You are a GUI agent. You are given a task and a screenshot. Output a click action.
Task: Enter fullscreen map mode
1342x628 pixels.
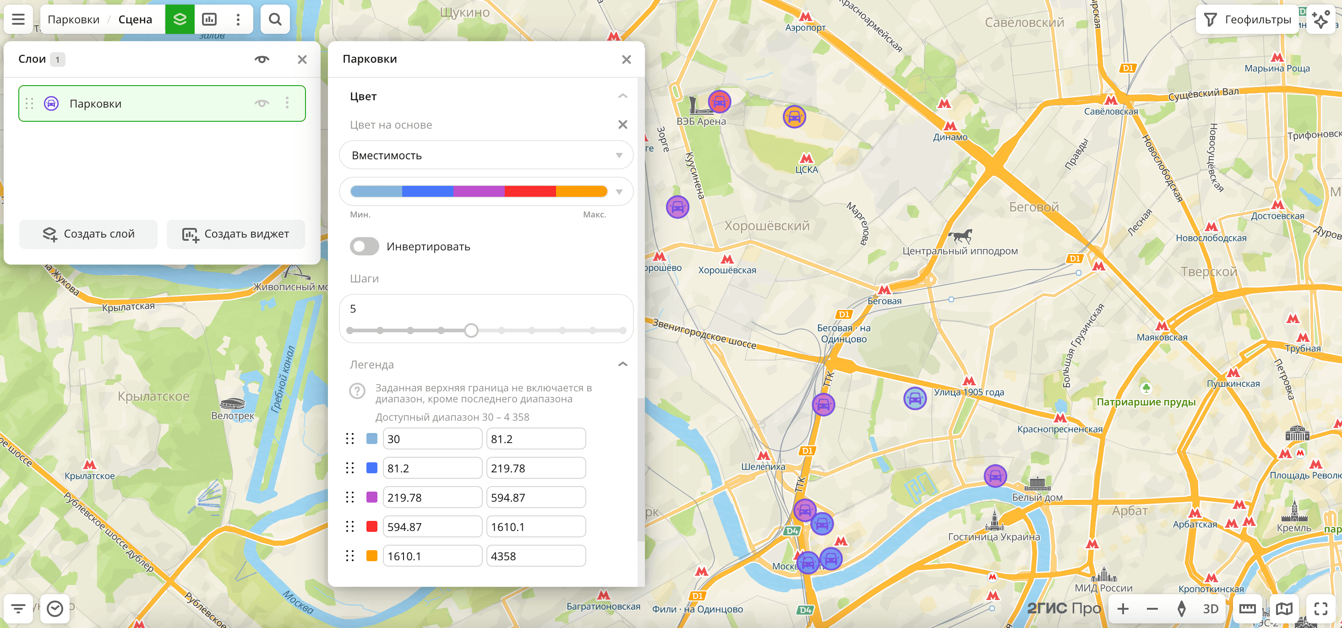[1320, 608]
